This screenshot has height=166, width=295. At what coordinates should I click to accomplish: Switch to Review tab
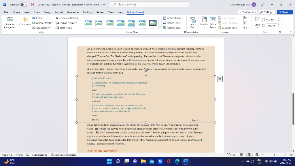click(101, 12)
